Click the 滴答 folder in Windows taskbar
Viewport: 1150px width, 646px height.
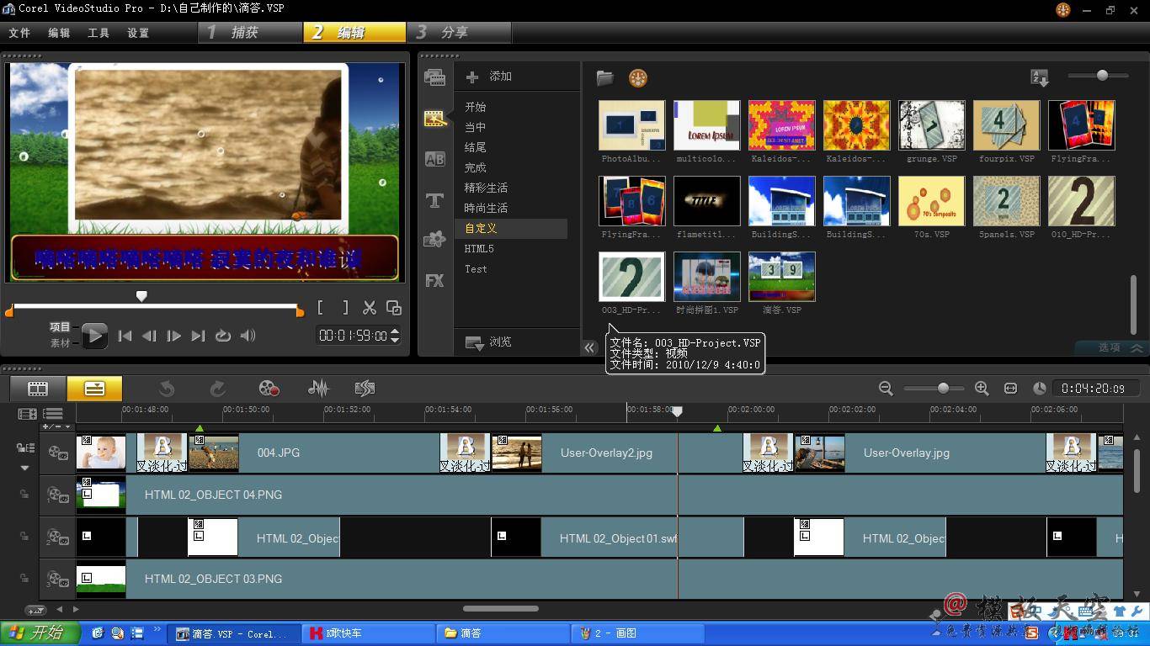click(503, 633)
